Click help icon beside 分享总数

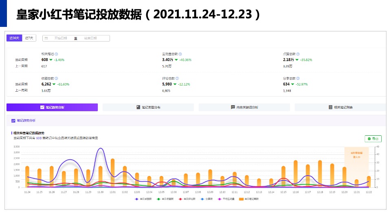tap(298, 78)
